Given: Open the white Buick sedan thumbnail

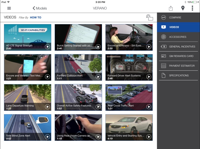Looking at the screenshot, I should tap(129, 128).
